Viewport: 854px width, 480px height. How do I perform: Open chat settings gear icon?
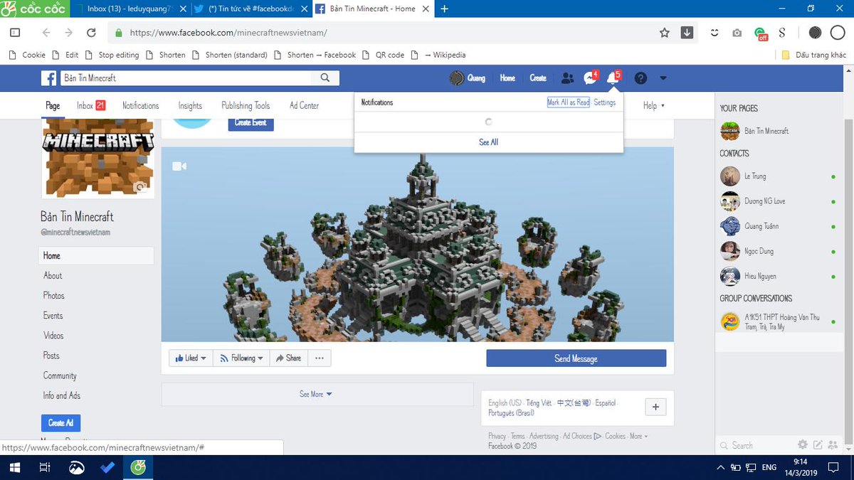coord(802,444)
